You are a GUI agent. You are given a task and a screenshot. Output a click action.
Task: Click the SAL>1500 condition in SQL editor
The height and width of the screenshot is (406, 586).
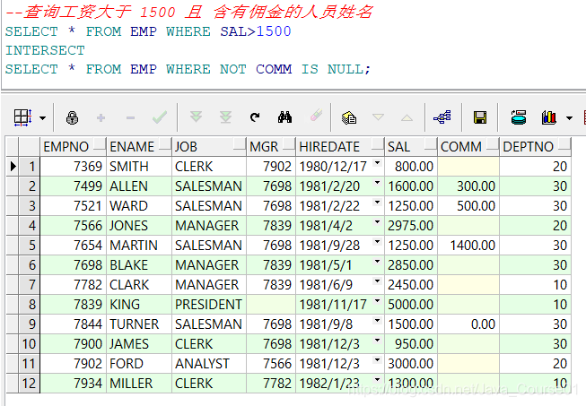(x=256, y=31)
